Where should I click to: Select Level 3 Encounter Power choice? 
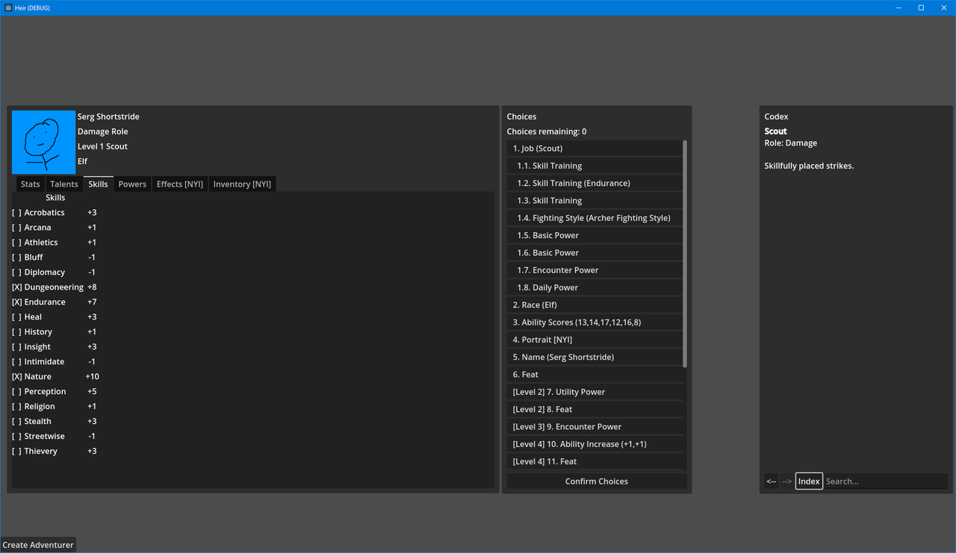[595, 427]
